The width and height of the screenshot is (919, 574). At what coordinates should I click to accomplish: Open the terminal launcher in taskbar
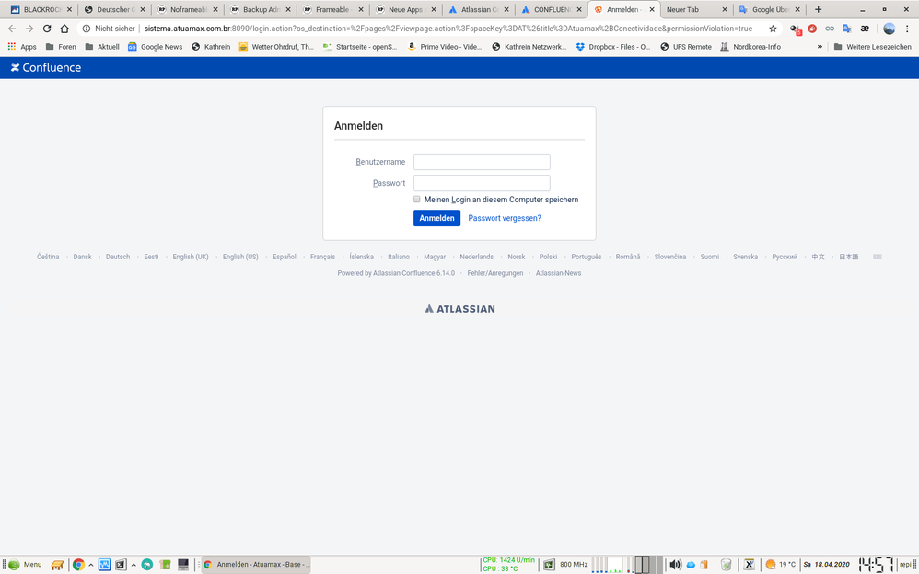pyautogui.click(x=121, y=565)
